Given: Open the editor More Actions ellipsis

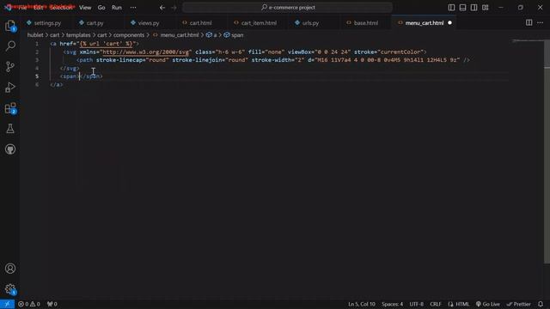Looking at the screenshot, I should 540,23.
